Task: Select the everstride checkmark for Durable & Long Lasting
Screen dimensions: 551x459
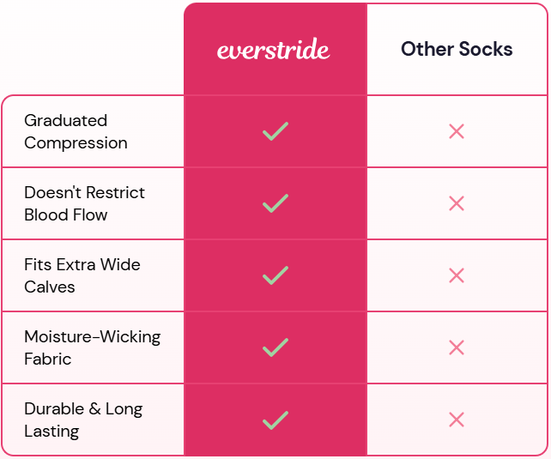Action: coord(275,420)
